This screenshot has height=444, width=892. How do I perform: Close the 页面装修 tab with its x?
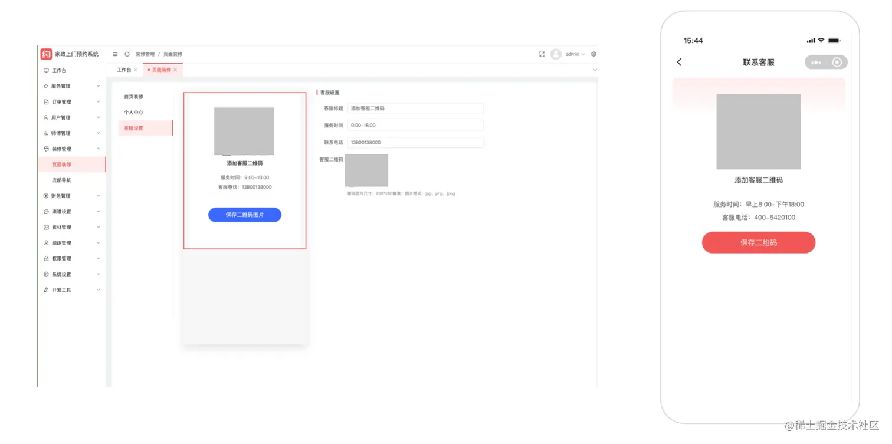tap(175, 70)
